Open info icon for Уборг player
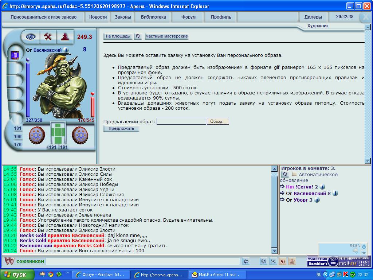 pos(317,200)
